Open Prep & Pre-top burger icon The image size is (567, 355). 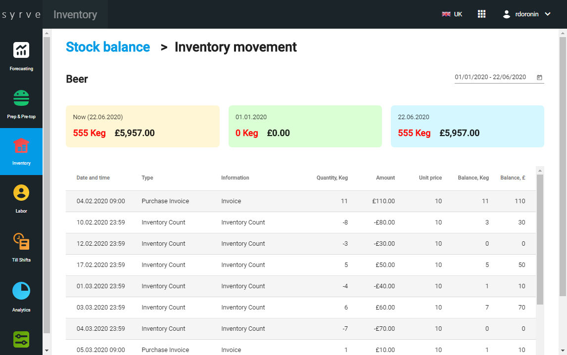click(x=21, y=98)
